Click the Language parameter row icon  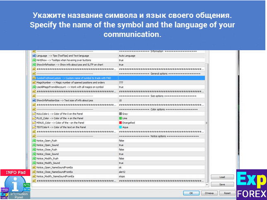34,56
